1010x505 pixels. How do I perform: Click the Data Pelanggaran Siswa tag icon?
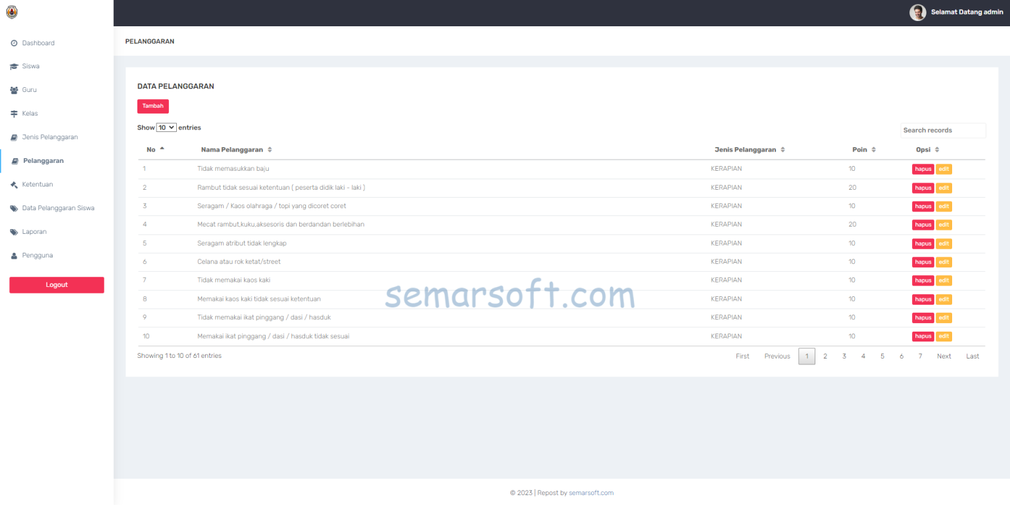[x=14, y=208]
